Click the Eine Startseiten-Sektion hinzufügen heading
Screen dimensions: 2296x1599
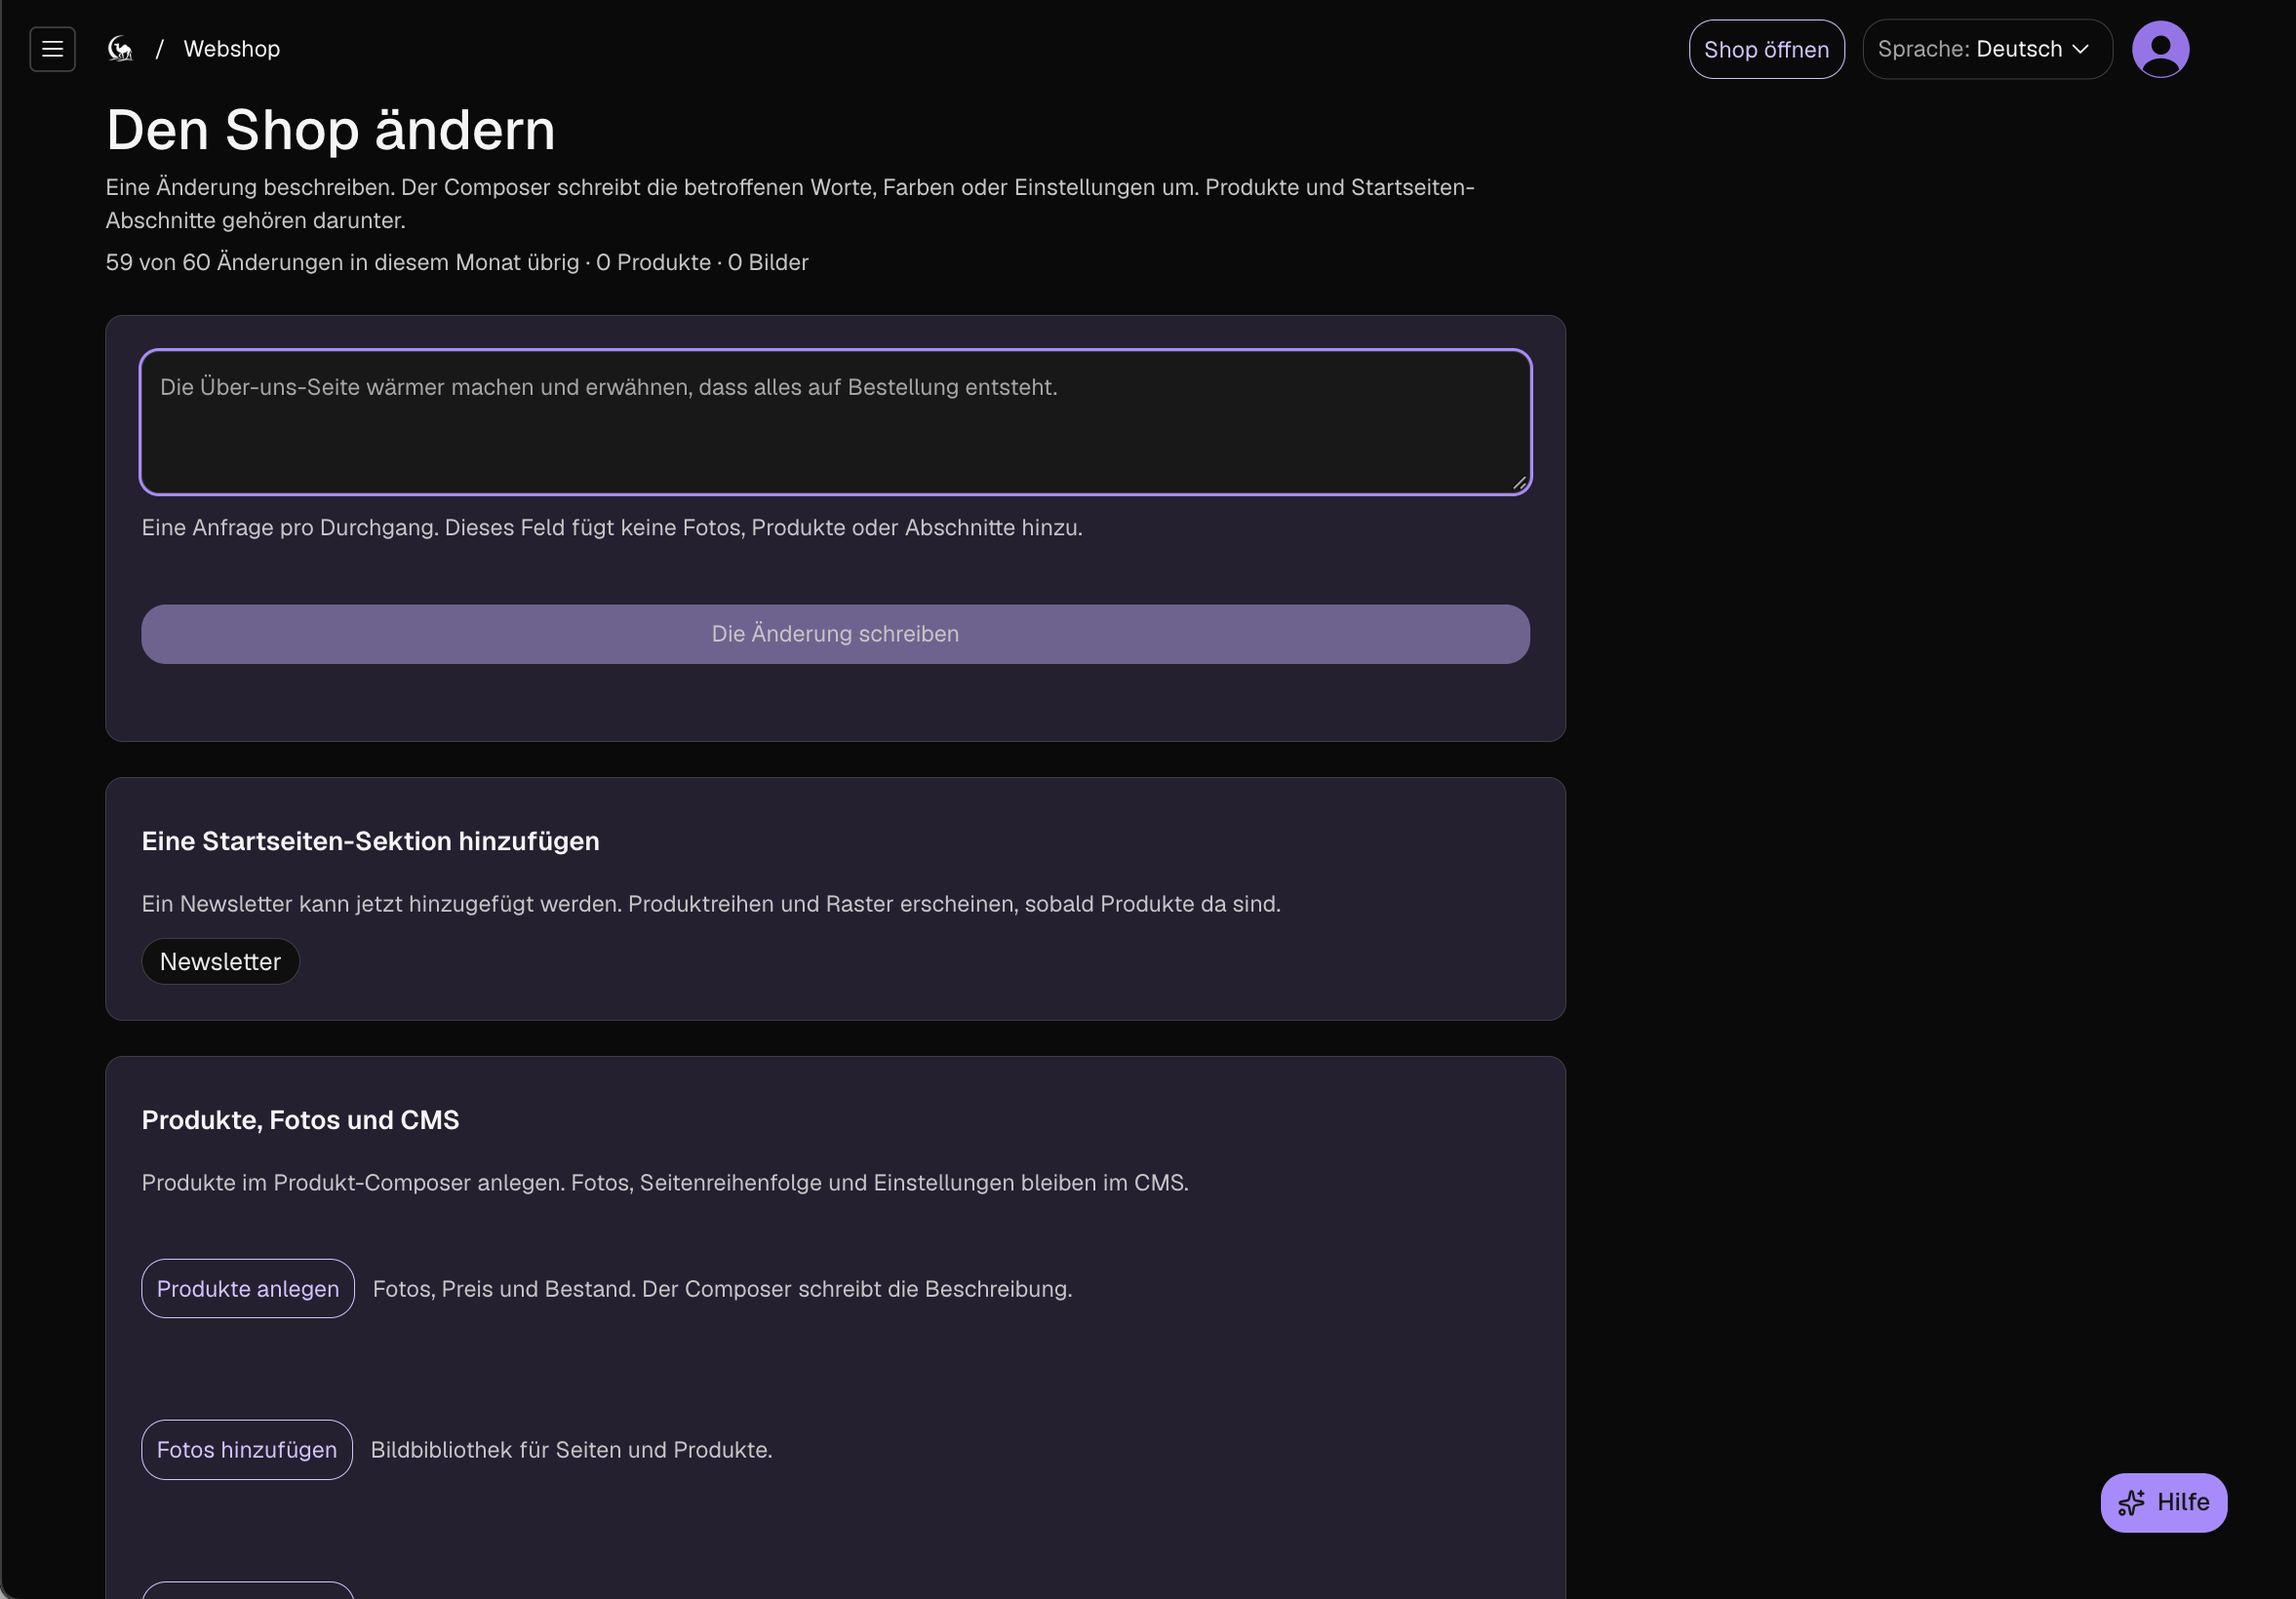370,841
